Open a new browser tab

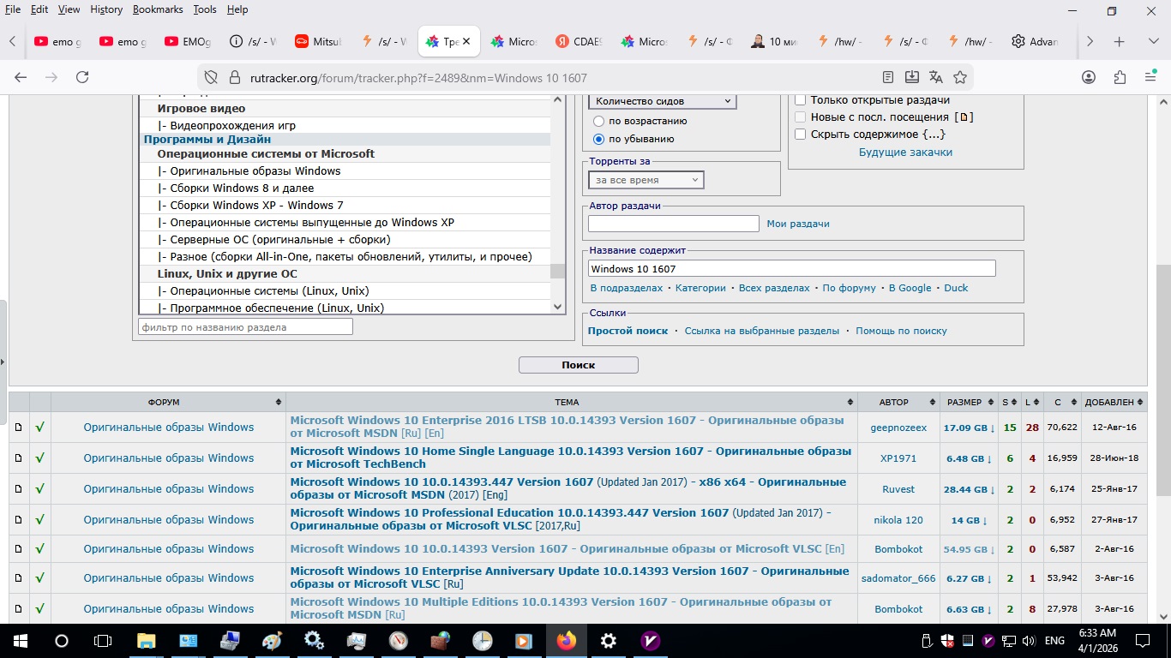click(x=1119, y=41)
